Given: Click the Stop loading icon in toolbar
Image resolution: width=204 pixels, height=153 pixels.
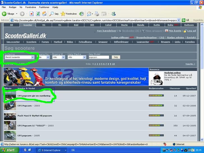Looking at the screenshot, I should tap(31, 14).
